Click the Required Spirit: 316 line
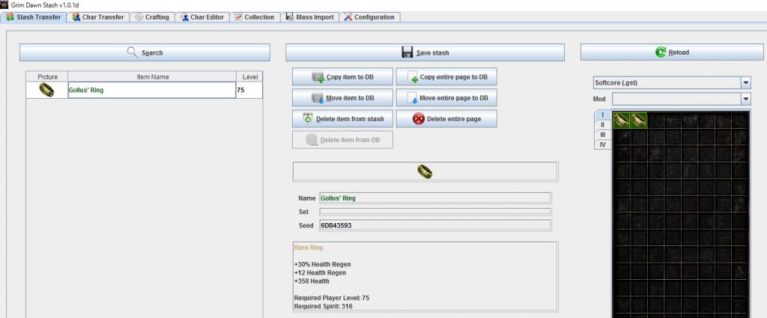This screenshot has height=318, width=767. [323, 306]
